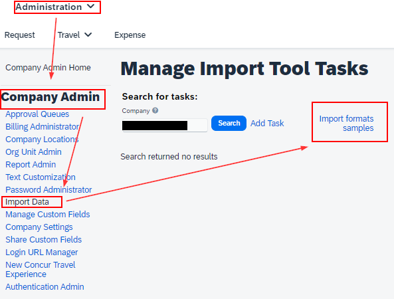This screenshot has width=394, height=299.
Task: Click the 'Search returned no results' message
Action: coord(169,157)
